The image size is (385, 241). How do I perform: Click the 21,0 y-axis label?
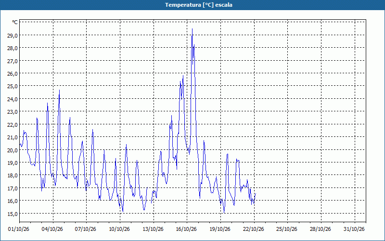pos(13,137)
